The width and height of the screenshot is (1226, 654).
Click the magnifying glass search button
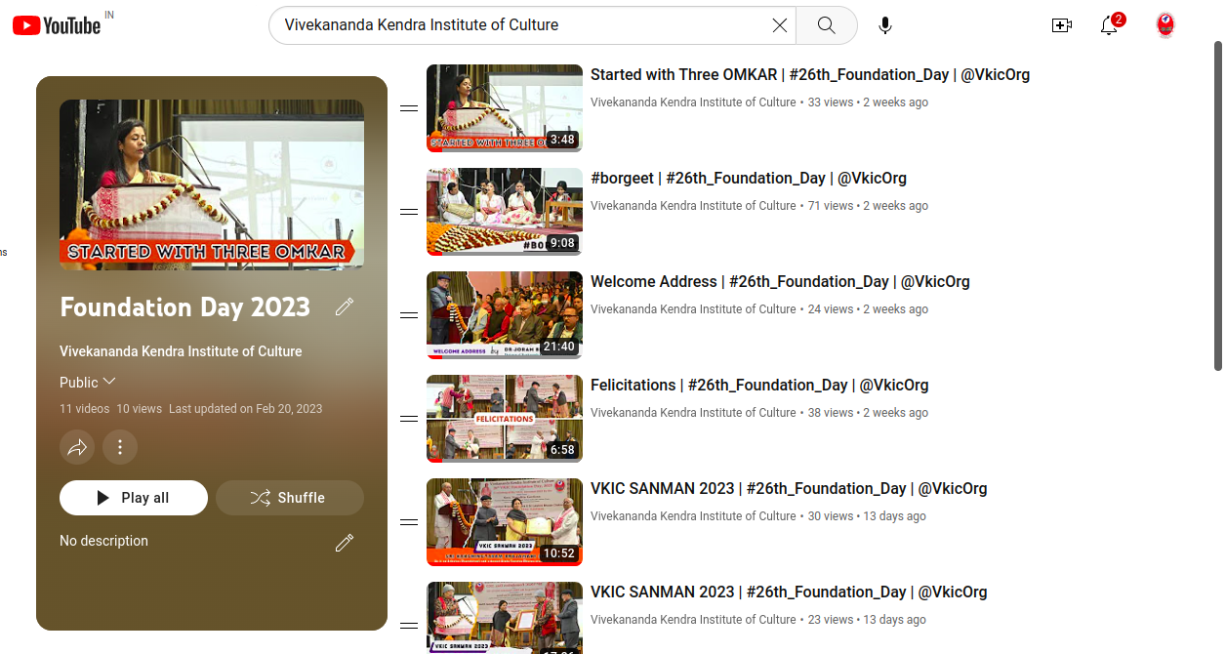[827, 25]
